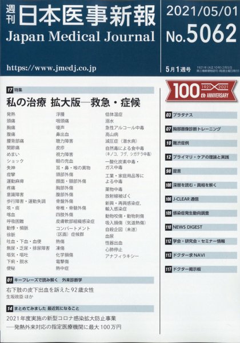This screenshot has height=343, width=240.
Task: Click the topic "意識障害"
Action: point(15,194)
